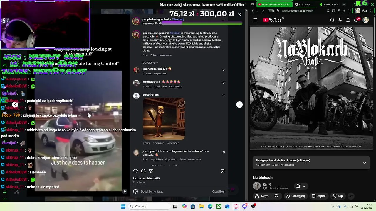
Task: Click the YouTube upload/create icon
Action: pos(348,20)
